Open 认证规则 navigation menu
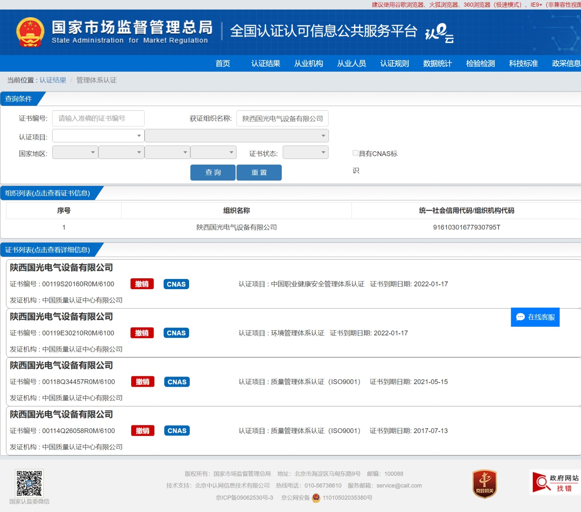 (395, 64)
